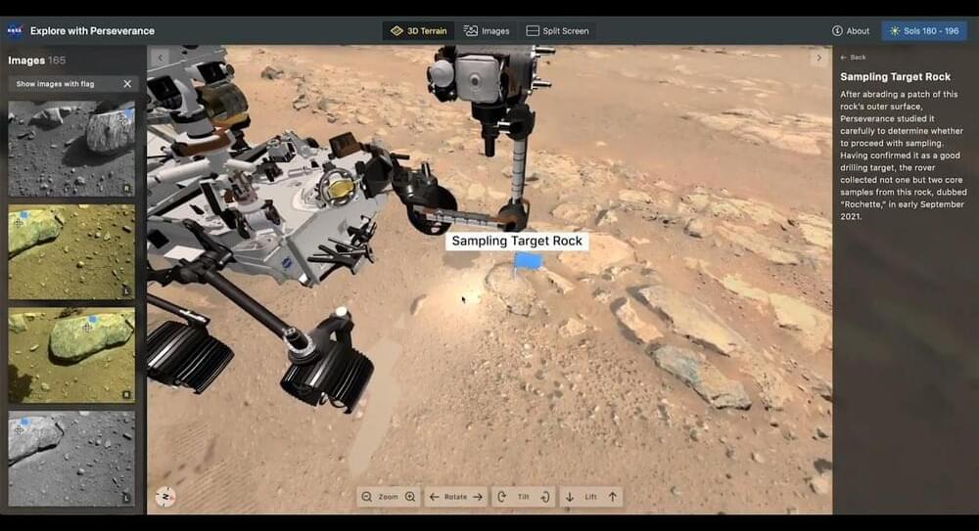
Task: Raise the camera with the Lift up arrow
Action: click(x=613, y=497)
